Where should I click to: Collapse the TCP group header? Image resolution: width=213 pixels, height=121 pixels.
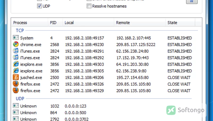click(20, 31)
